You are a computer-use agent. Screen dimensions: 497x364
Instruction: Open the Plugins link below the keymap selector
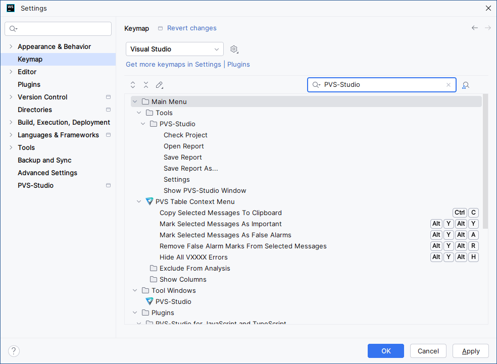coord(238,64)
